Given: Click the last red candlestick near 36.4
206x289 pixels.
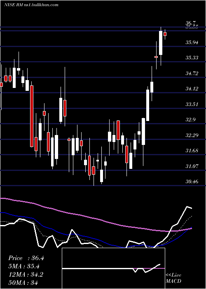Looking at the screenshot, I should tap(165, 34).
